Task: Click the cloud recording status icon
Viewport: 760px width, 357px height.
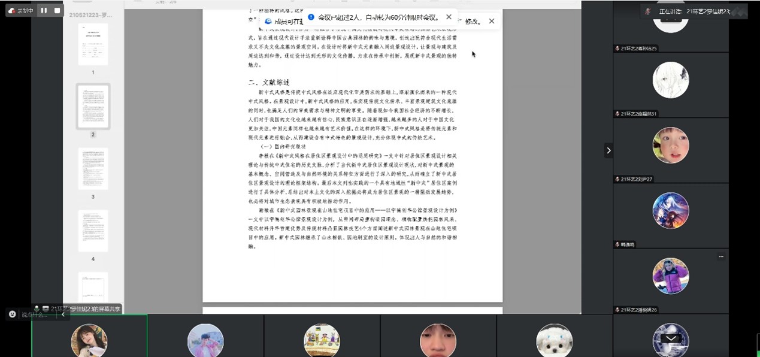Action: [x=11, y=10]
